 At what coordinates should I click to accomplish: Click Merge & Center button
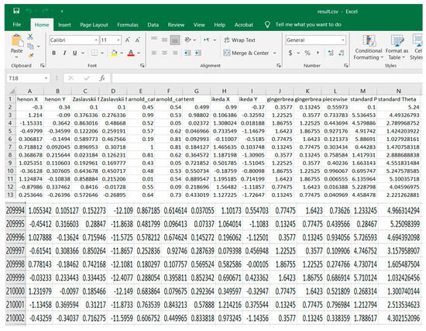tap(246, 53)
